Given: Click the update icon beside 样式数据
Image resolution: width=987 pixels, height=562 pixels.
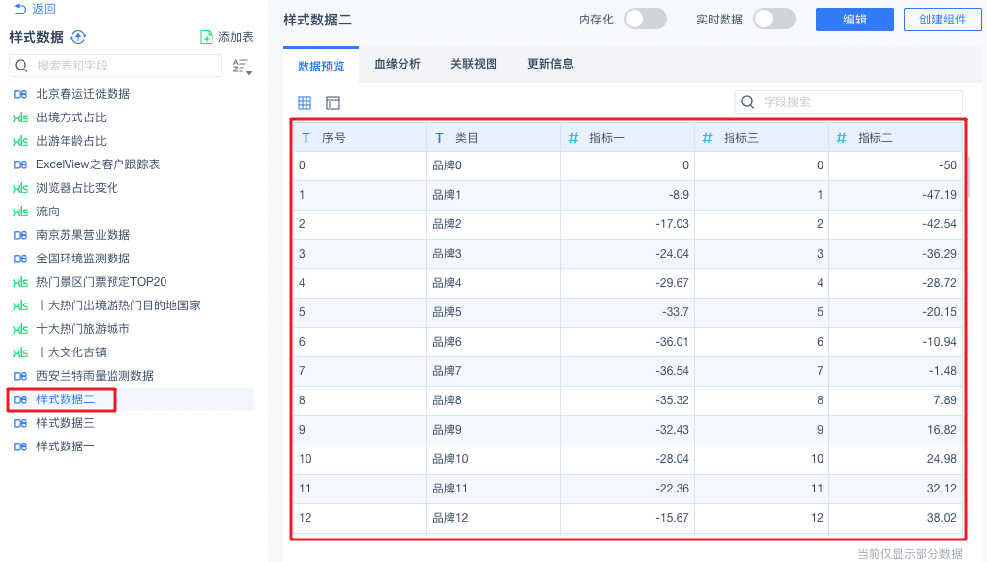Looking at the screenshot, I should coord(79,37).
